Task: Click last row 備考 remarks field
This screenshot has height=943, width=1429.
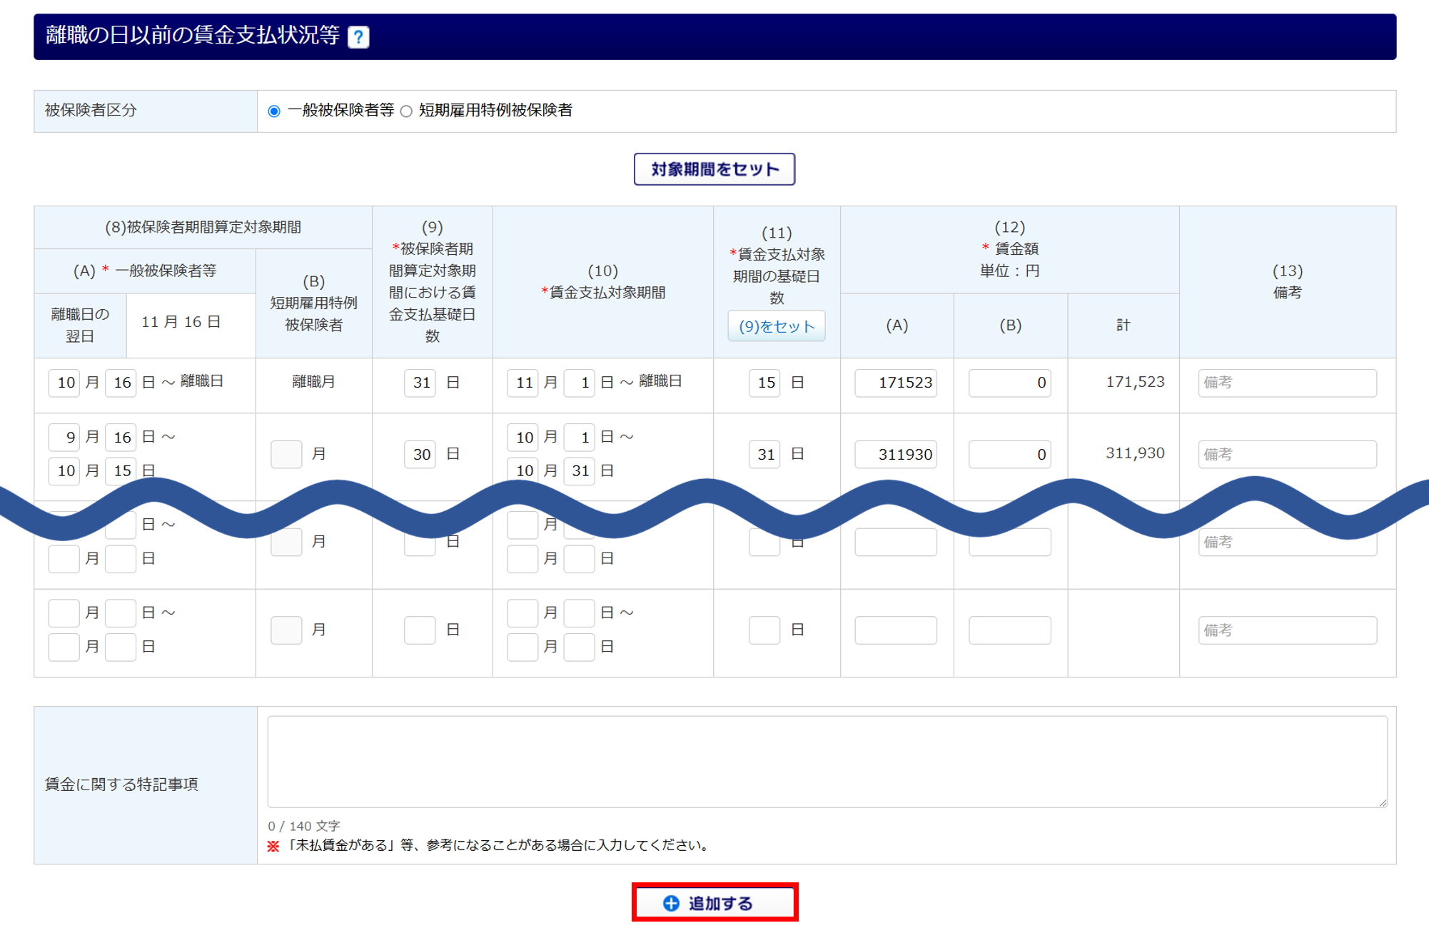Action: pyautogui.click(x=1287, y=630)
